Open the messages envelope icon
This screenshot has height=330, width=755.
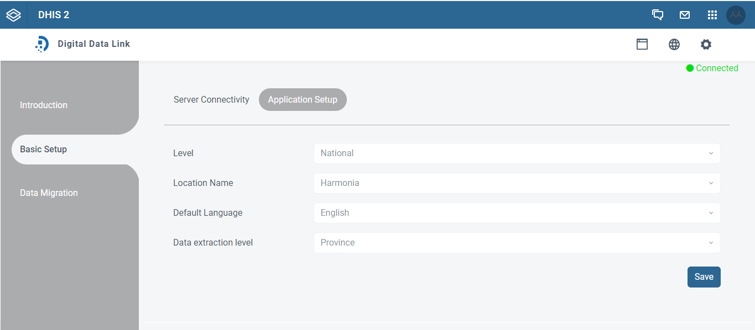coord(685,15)
